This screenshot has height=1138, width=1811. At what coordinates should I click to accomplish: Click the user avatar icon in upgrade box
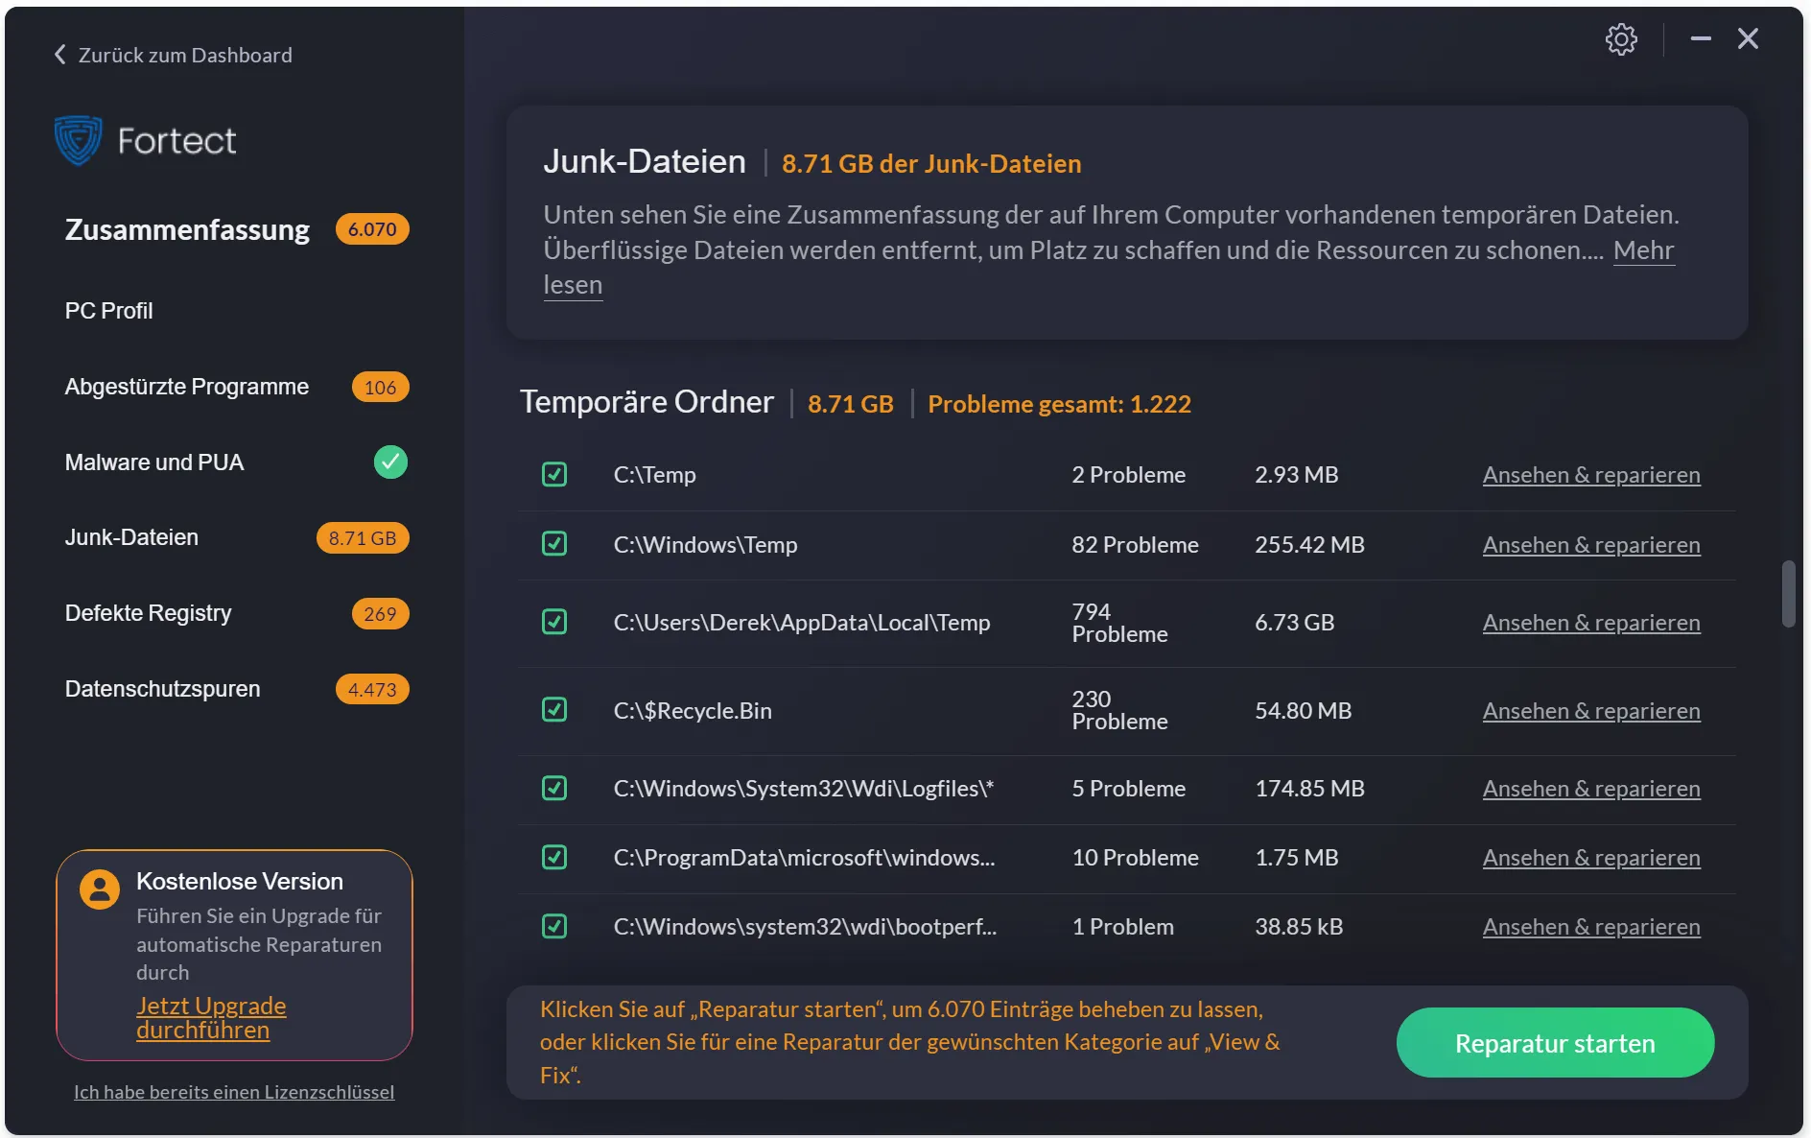pyautogui.click(x=100, y=889)
